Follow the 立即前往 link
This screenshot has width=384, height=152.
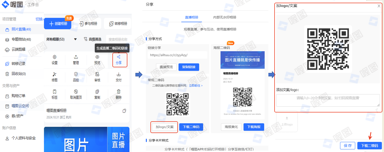196,85
